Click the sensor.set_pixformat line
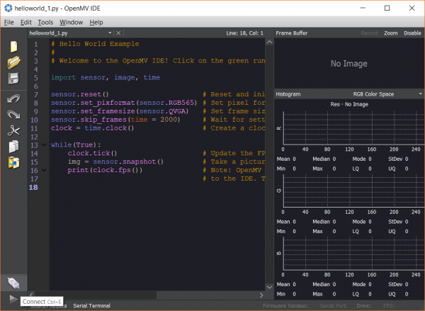The height and width of the screenshot is (311, 425). pyautogui.click(x=124, y=103)
